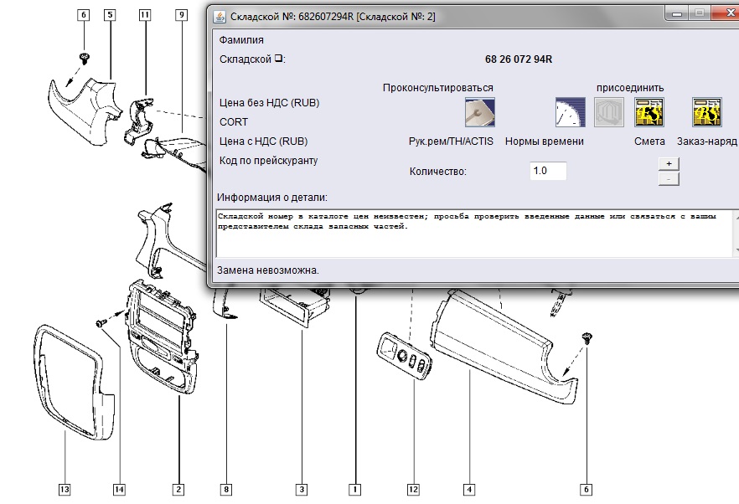Screen dimensions: 739x504
Task: Click part number 5 label at top left
Action: pos(110,15)
